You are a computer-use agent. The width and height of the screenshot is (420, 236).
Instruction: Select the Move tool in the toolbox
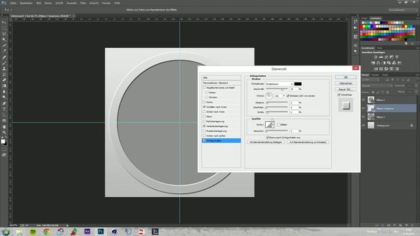click(x=4, y=22)
